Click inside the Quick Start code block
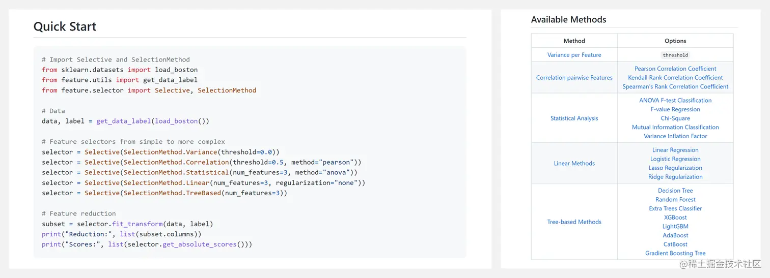Viewport: 770px width, 278px height. coord(250,152)
